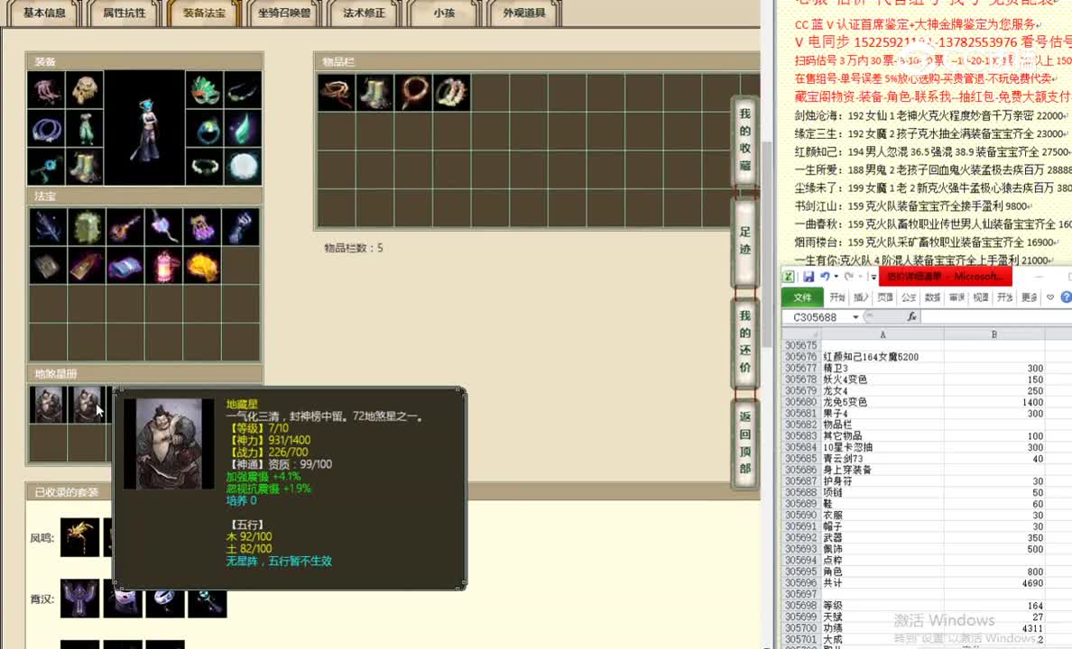The height and width of the screenshot is (649, 1072).
Task: Open the Quick Access Toolbar customize dropdown
Action: coord(873,277)
